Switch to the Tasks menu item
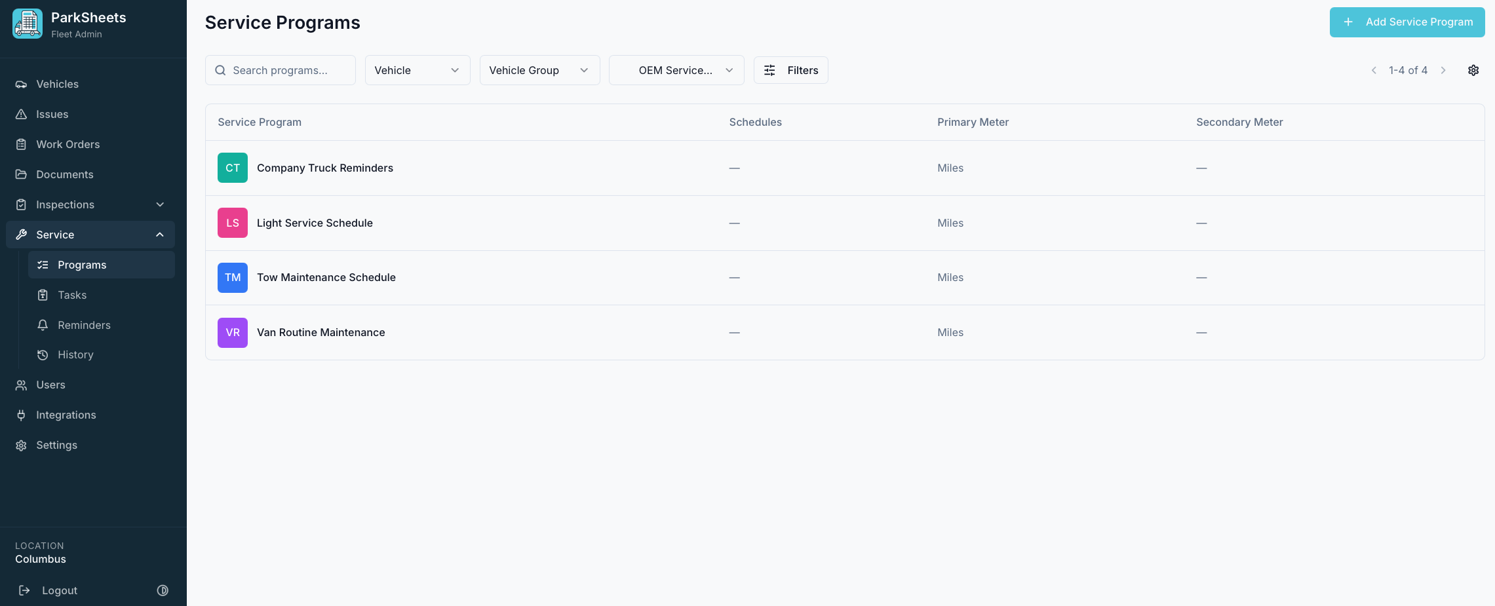This screenshot has height=606, width=1495. point(72,295)
